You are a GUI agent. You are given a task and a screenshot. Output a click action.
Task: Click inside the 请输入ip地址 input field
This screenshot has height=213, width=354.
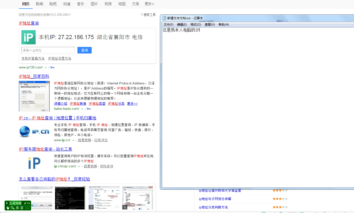point(48,50)
